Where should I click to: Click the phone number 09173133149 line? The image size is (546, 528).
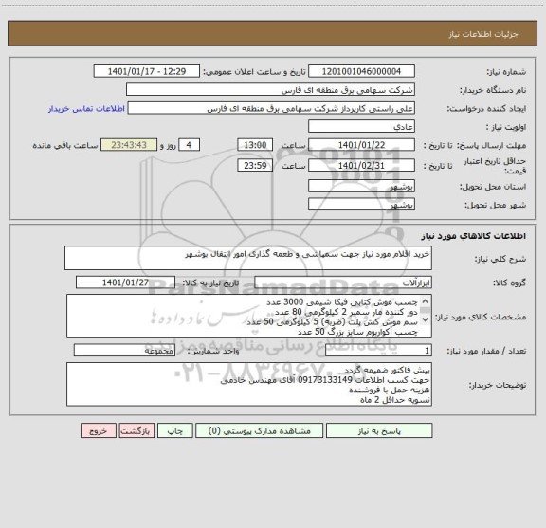pos(325,380)
